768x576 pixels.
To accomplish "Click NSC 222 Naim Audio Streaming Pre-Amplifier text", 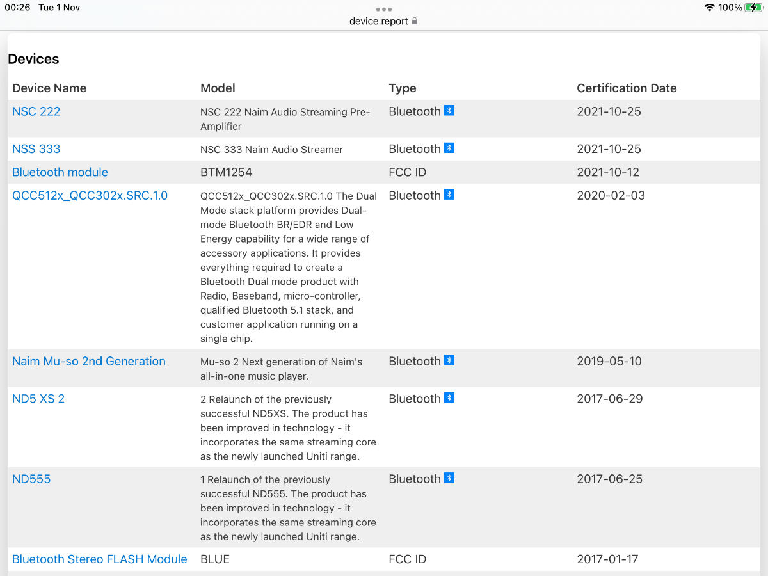I will [285, 119].
